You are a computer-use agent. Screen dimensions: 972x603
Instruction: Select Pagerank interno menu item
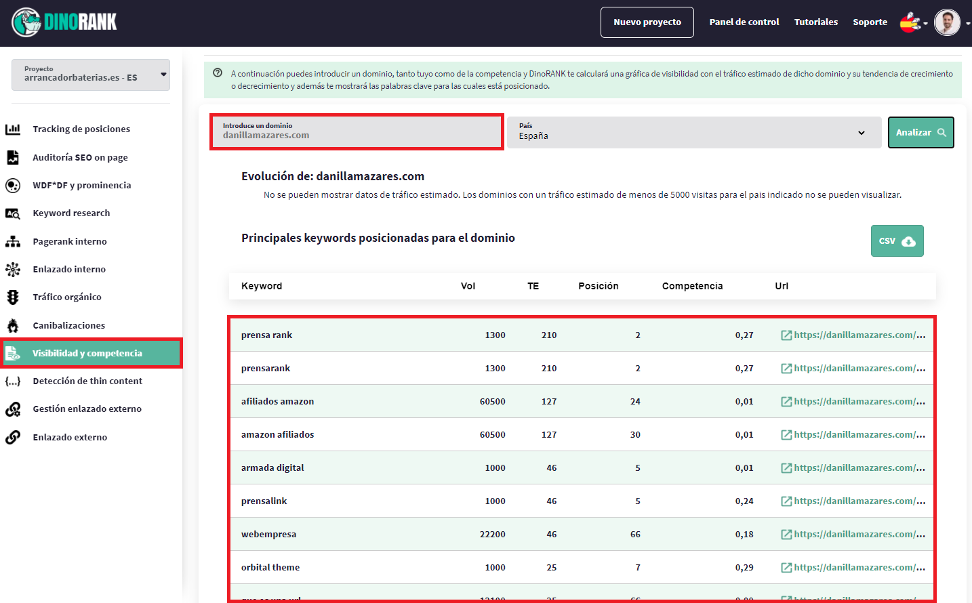point(70,241)
